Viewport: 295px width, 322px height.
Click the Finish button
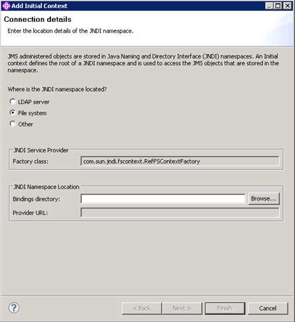[x=225, y=308]
